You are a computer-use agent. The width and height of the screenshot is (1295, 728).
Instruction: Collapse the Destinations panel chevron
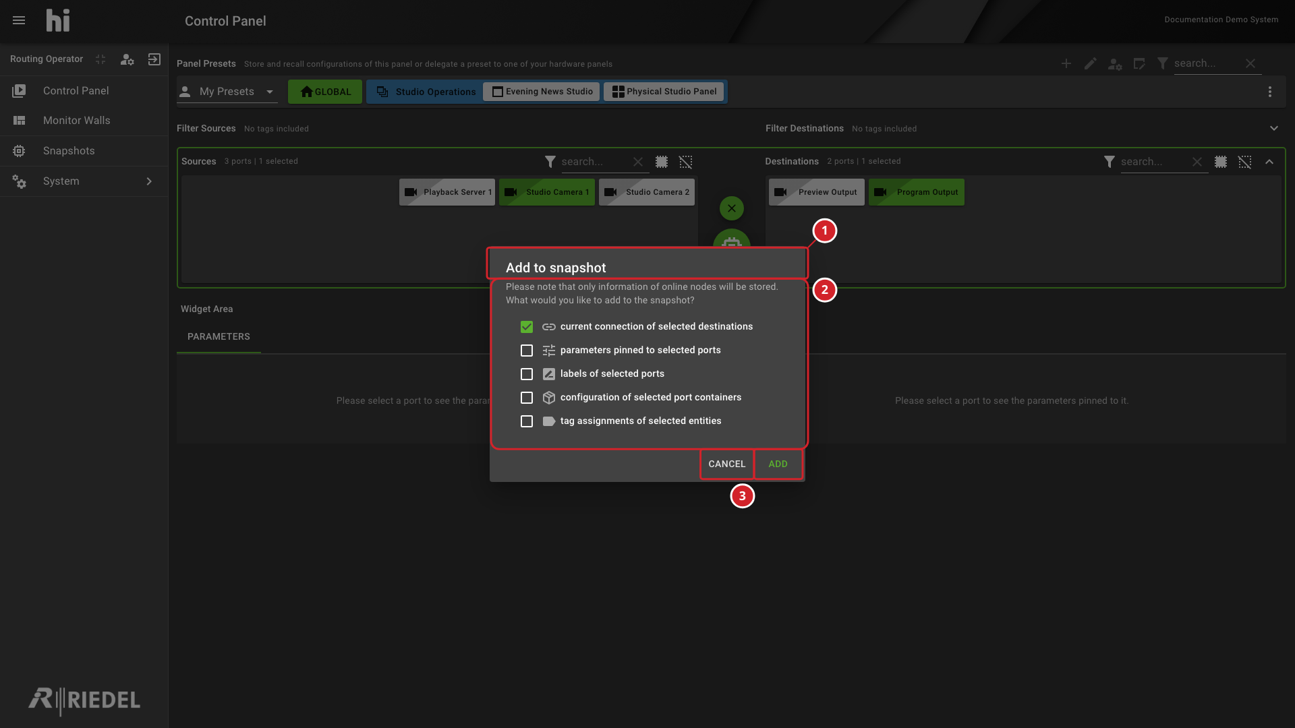coord(1269,162)
